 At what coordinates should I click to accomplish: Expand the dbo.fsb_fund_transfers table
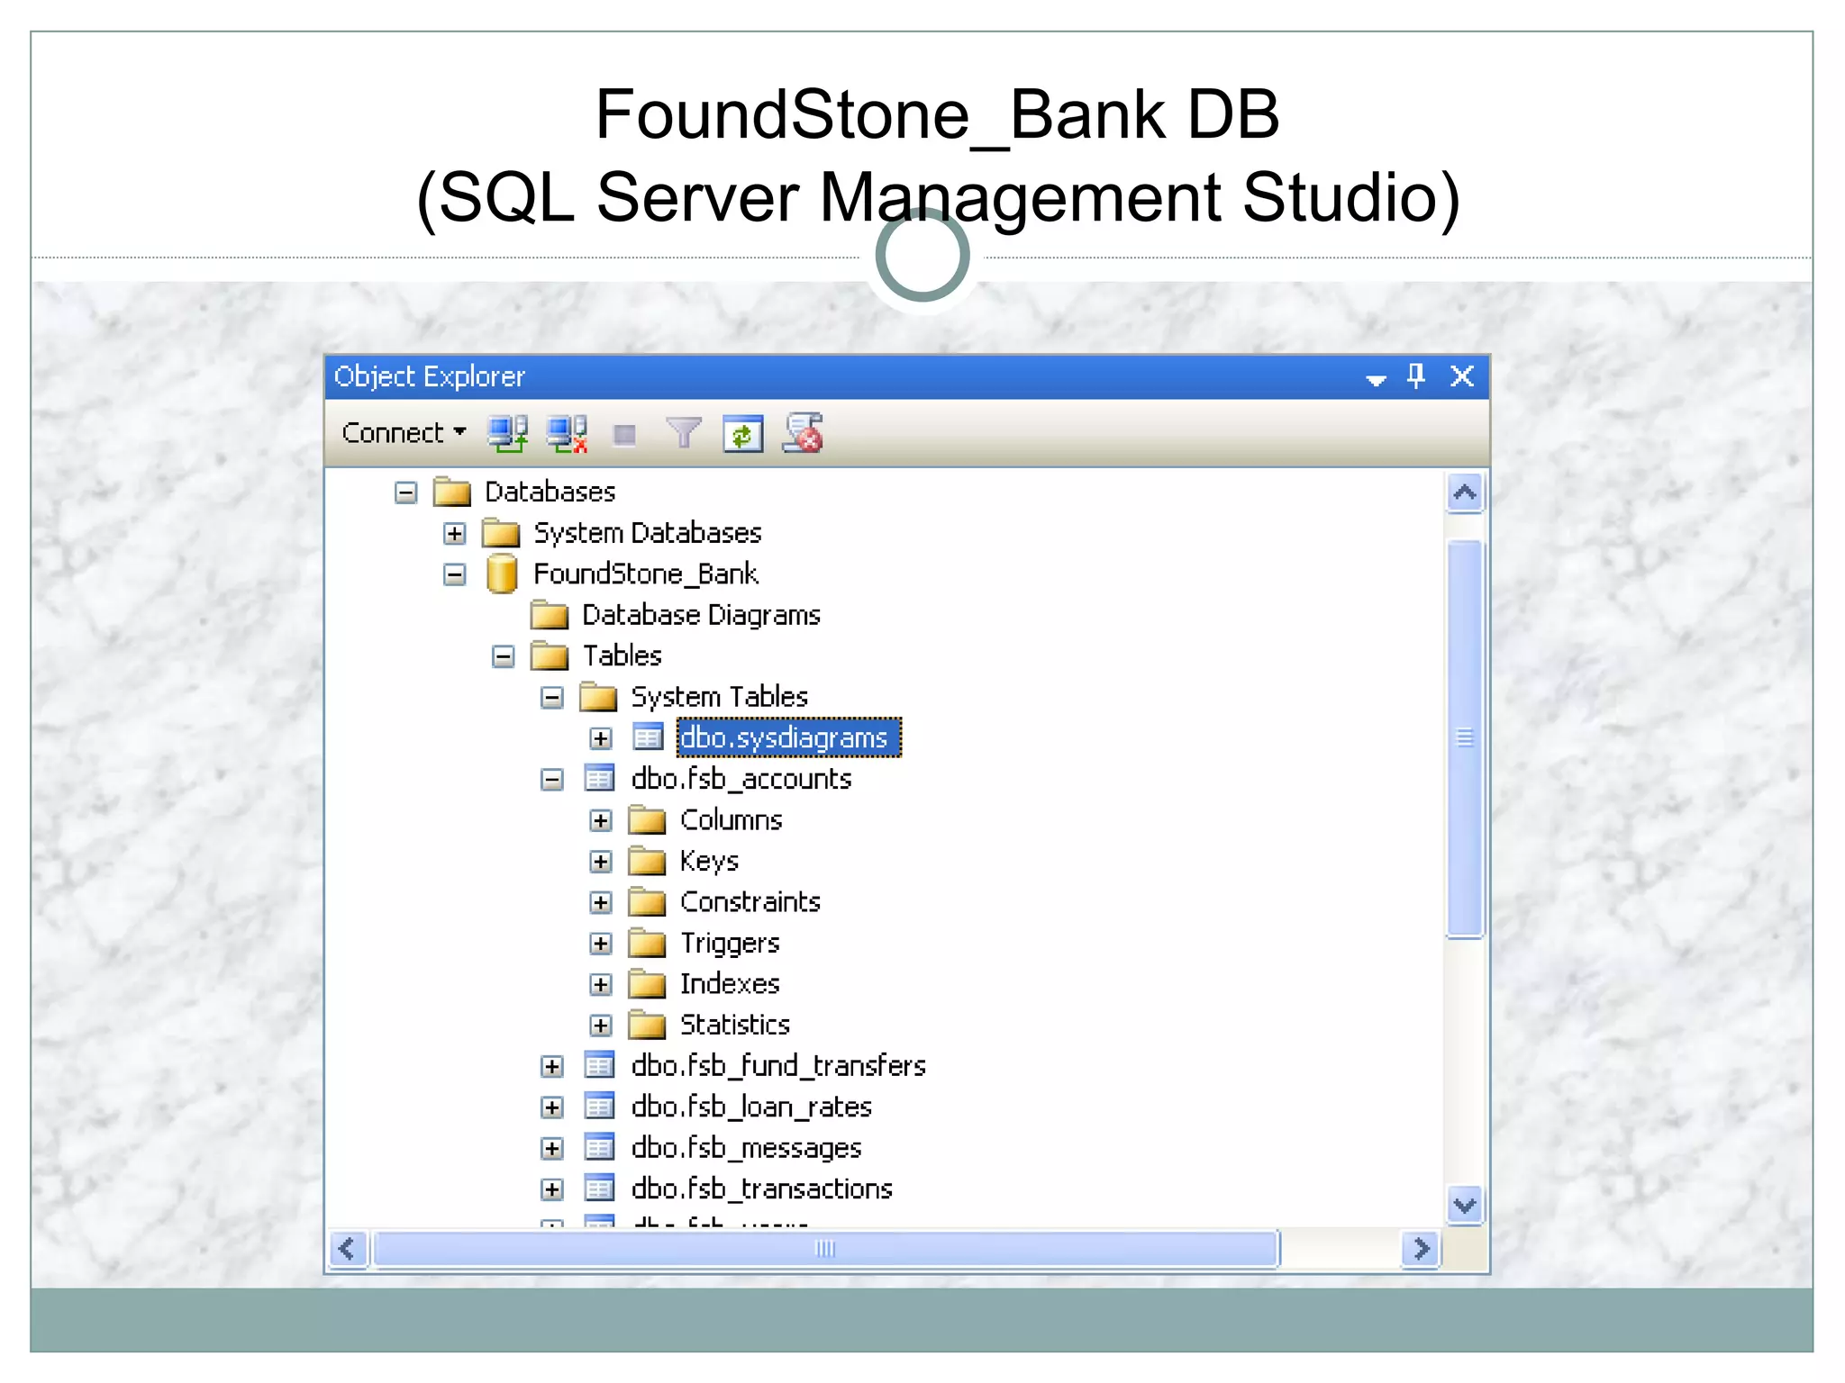click(552, 1067)
